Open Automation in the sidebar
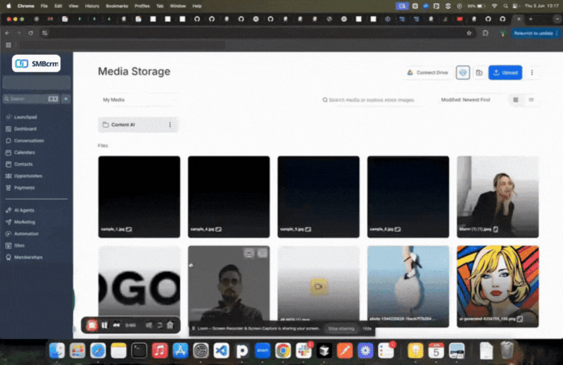The image size is (563, 365). coord(23,234)
